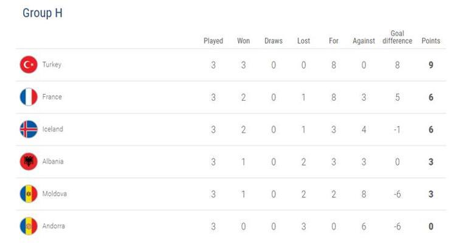This screenshot has height=245, width=468.
Task: Sort table by Points column header
Action: 431,41
